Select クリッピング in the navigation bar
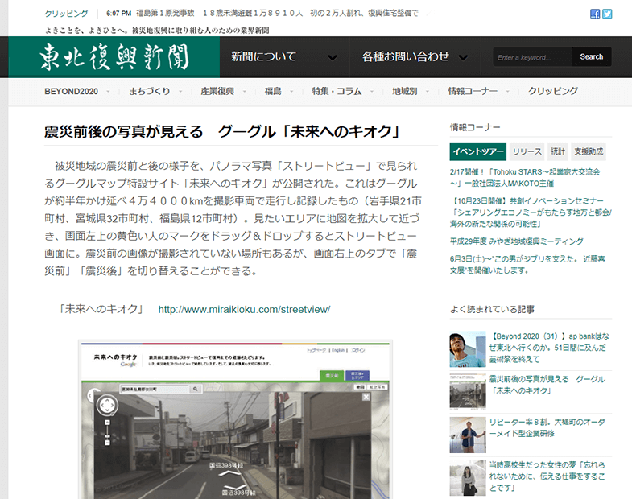Screen dimensions: 632x499 [x=553, y=91]
